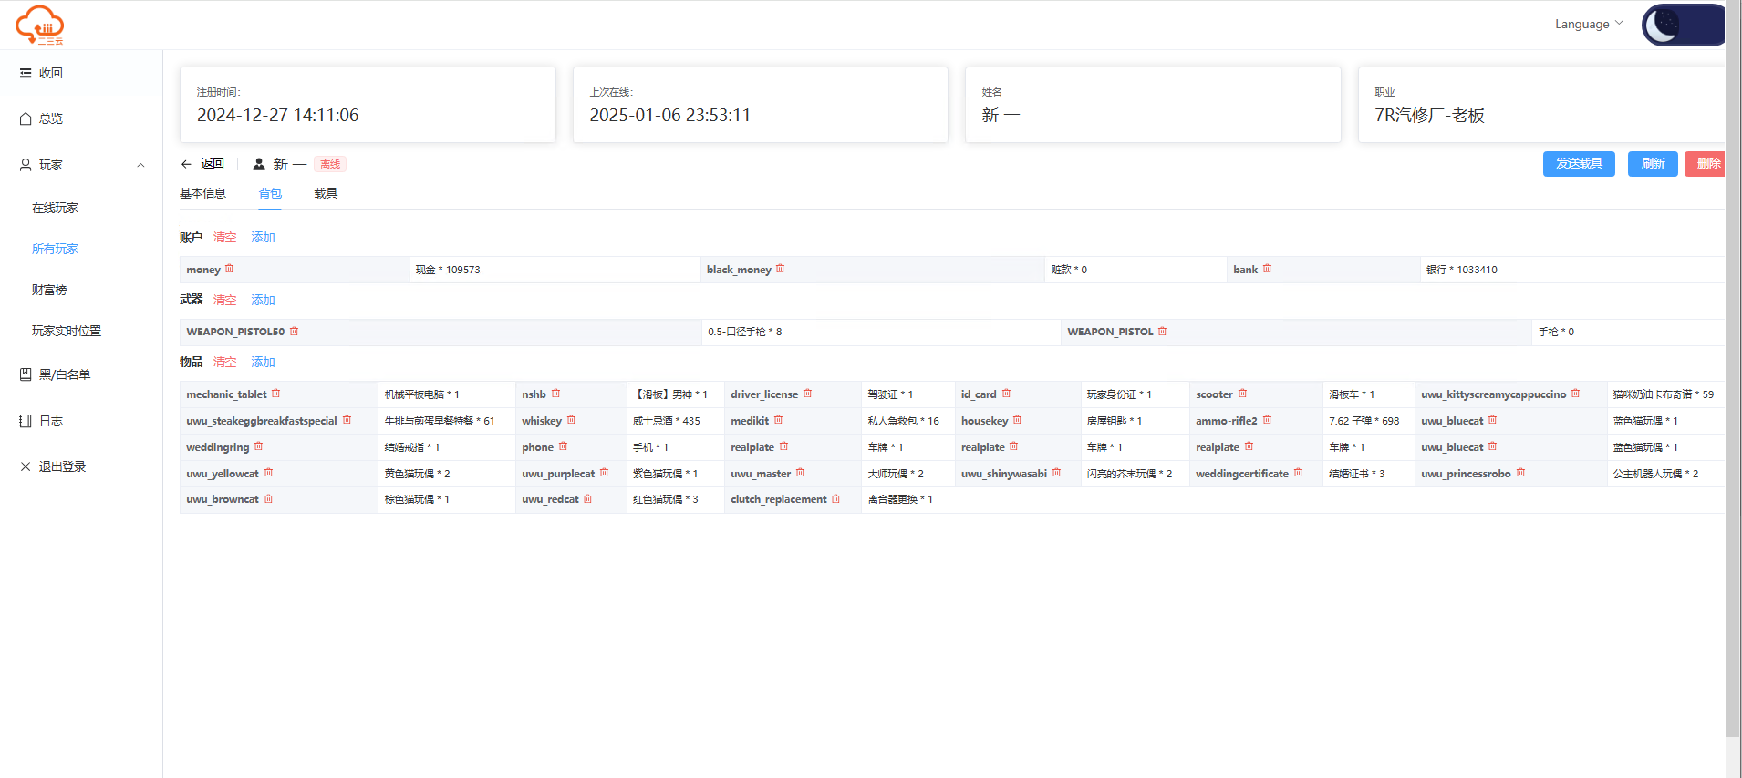
Task: Delete the money account entry trash icon
Action: (230, 269)
